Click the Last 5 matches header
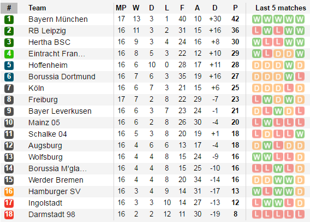The image size is (310, 222). point(281,8)
